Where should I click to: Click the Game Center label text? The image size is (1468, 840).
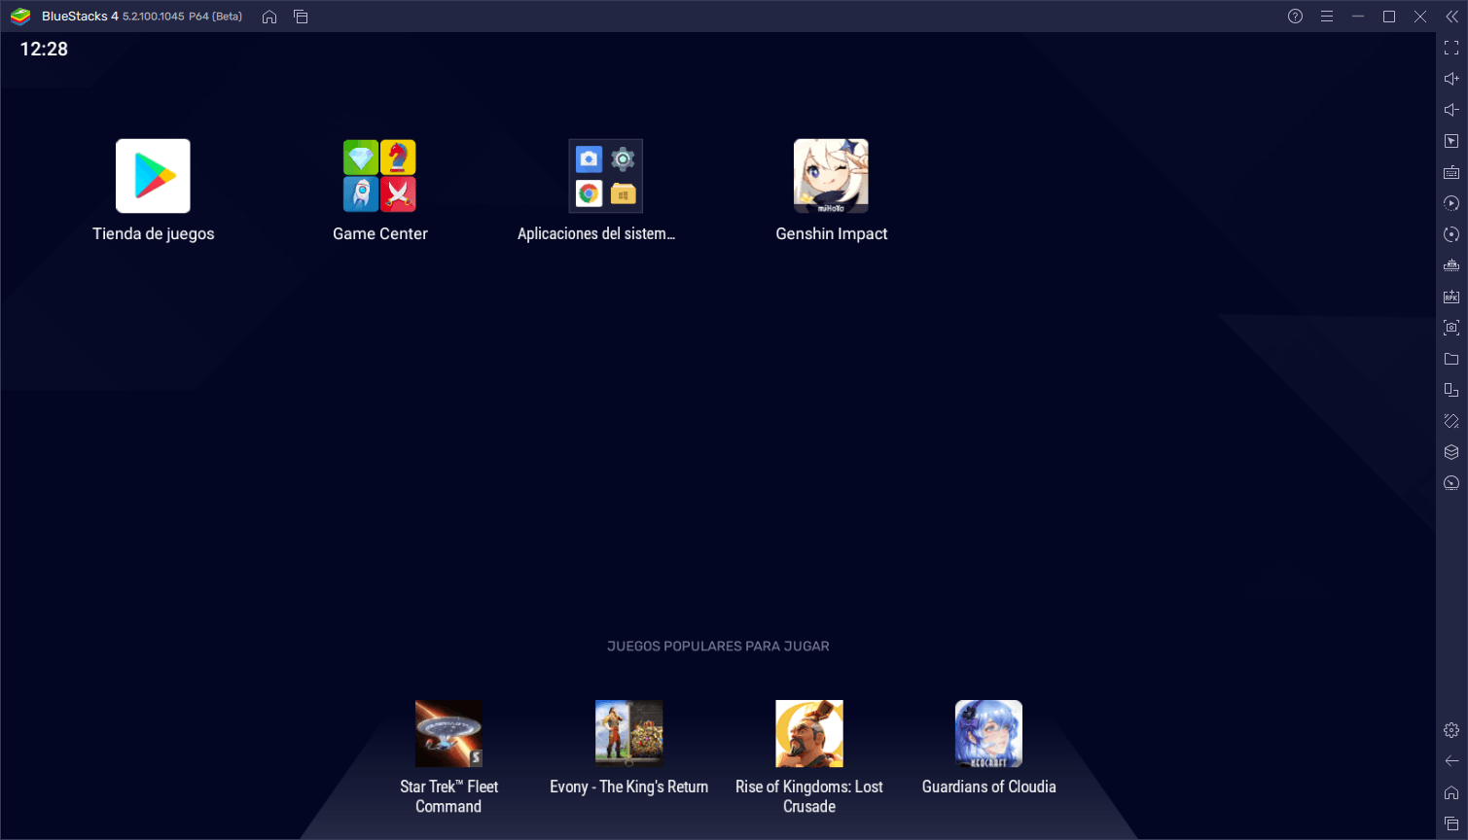[x=379, y=234]
